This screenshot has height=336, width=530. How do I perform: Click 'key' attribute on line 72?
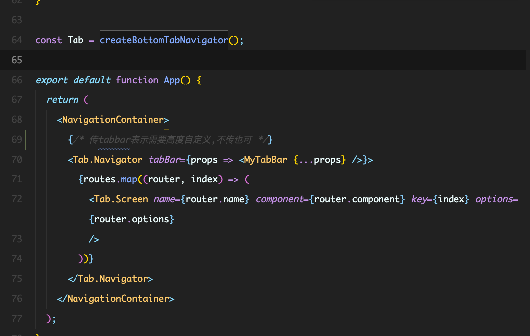point(419,199)
